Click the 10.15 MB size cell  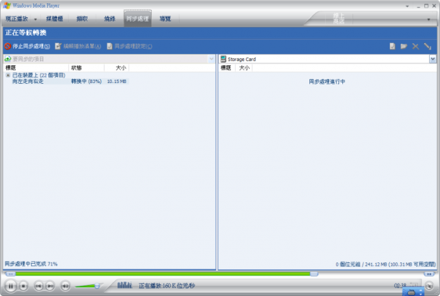117,81
